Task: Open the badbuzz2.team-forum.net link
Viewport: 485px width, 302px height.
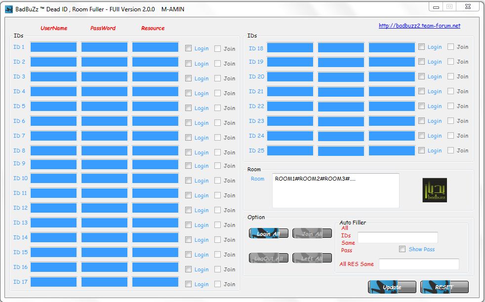Action: click(x=419, y=26)
